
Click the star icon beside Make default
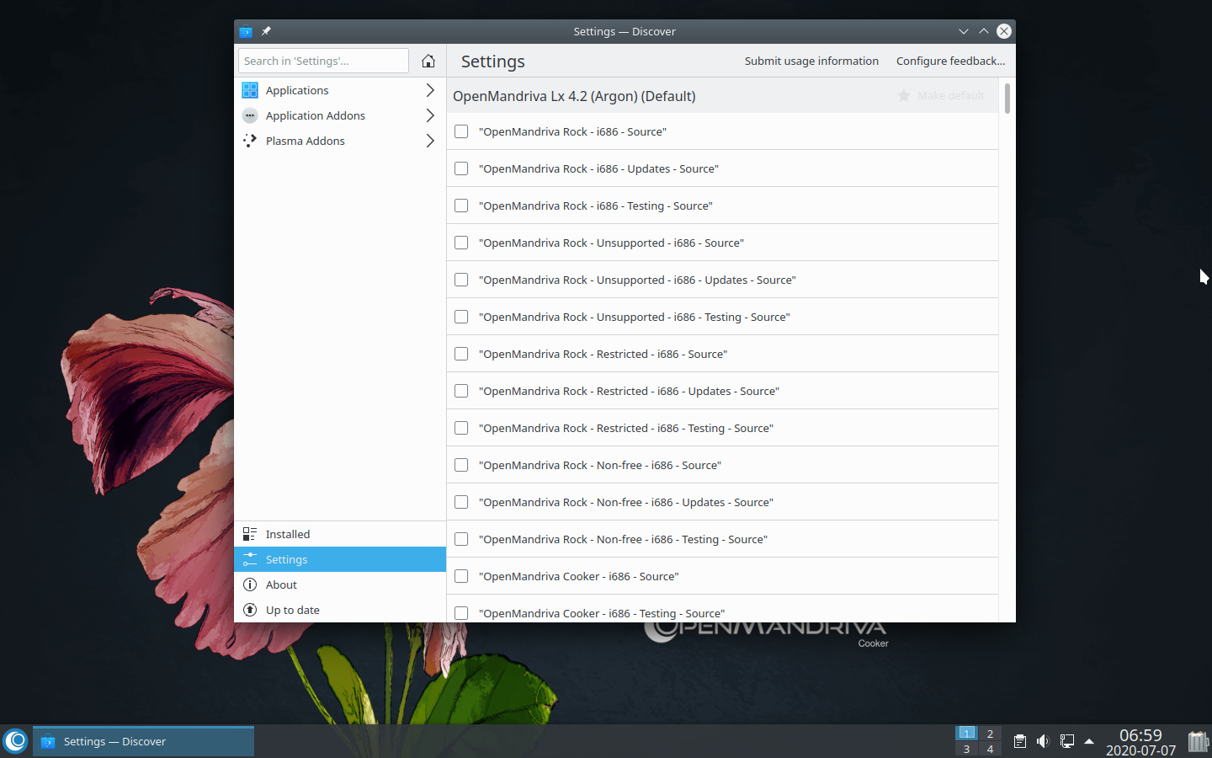click(x=904, y=95)
